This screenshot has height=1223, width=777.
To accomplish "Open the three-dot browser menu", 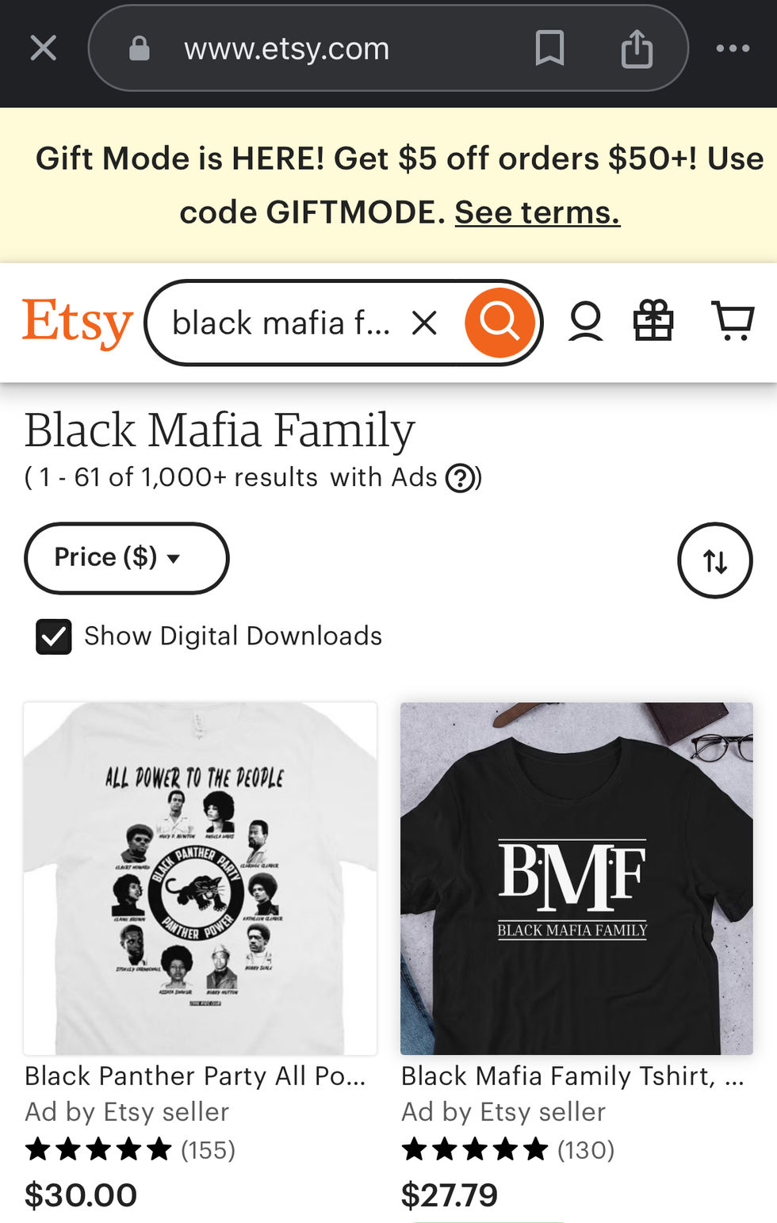I will coord(733,48).
